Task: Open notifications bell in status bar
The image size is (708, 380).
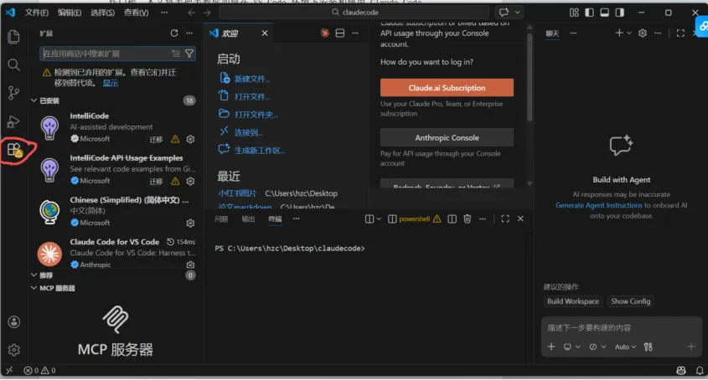Action: pyautogui.click(x=700, y=371)
